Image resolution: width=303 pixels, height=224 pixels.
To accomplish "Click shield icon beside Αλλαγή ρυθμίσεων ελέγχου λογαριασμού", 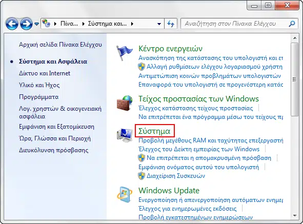I will click(x=142, y=67).
